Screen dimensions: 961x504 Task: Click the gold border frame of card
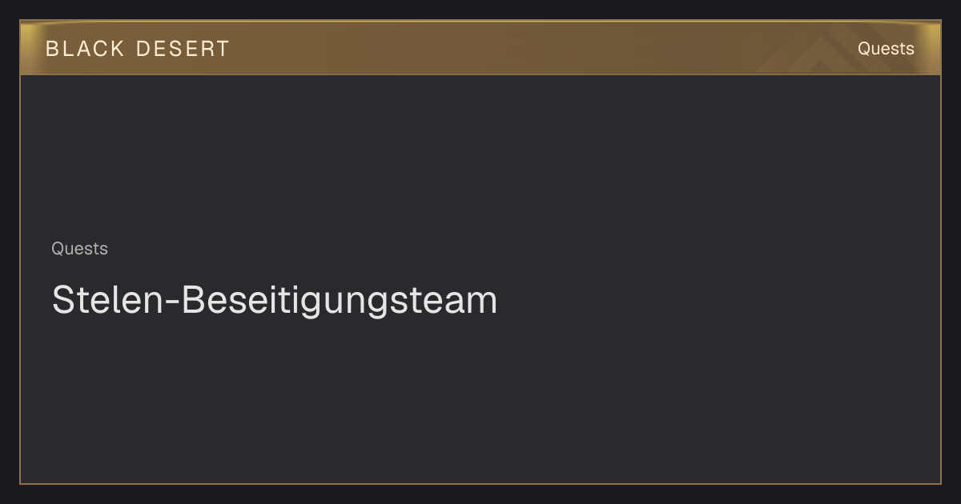point(480,484)
